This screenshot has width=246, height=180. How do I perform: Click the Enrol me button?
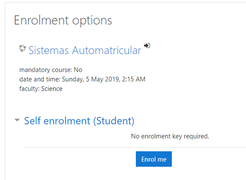pos(154,159)
